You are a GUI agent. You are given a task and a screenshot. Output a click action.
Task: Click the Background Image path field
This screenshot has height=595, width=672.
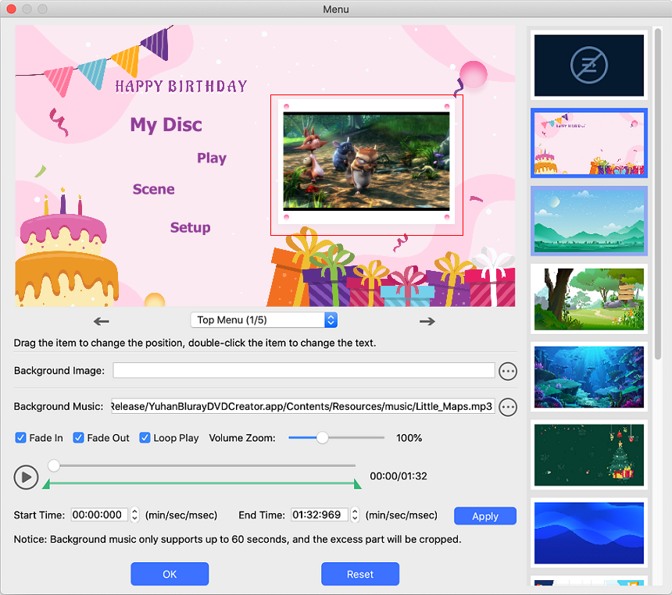(x=304, y=371)
